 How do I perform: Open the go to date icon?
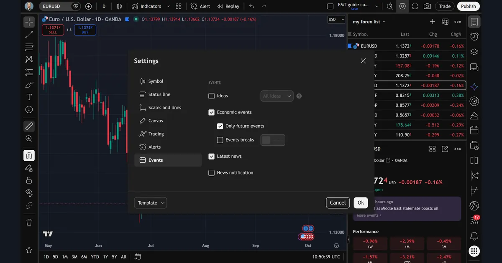[x=138, y=257]
